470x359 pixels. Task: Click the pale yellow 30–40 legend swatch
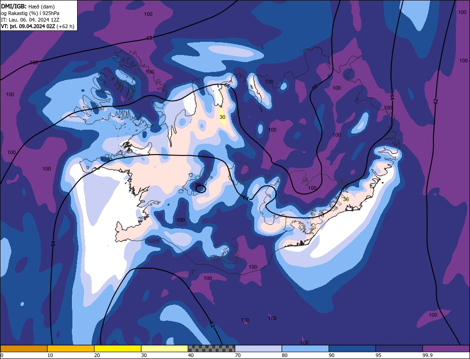pyautogui.click(x=164, y=348)
